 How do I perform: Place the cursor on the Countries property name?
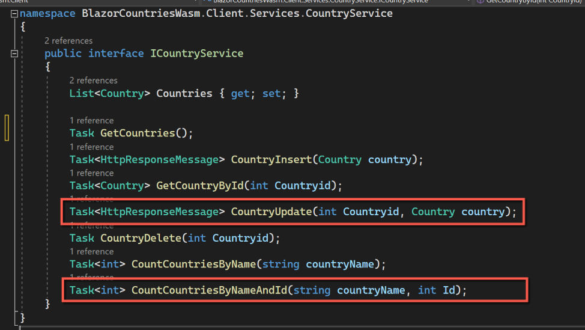(184, 93)
